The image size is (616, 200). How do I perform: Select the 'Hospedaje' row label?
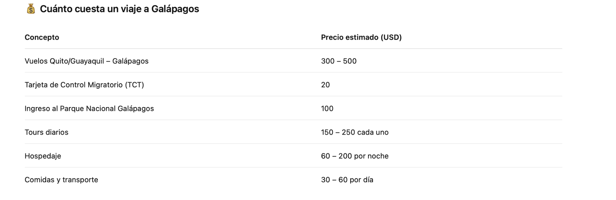click(x=43, y=156)
